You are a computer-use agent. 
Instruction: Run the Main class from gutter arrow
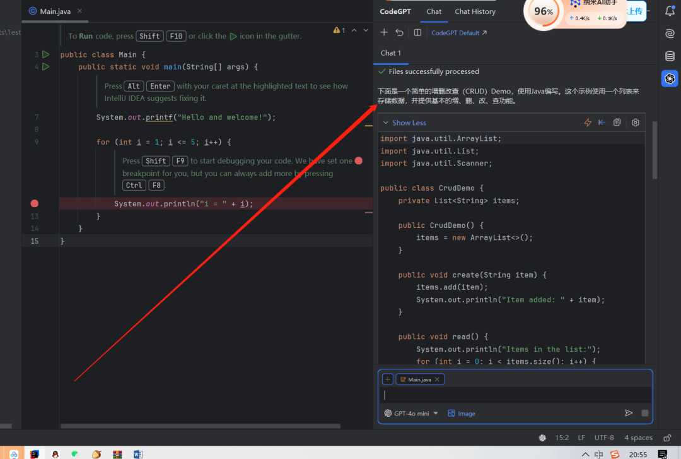click(46, 54)
